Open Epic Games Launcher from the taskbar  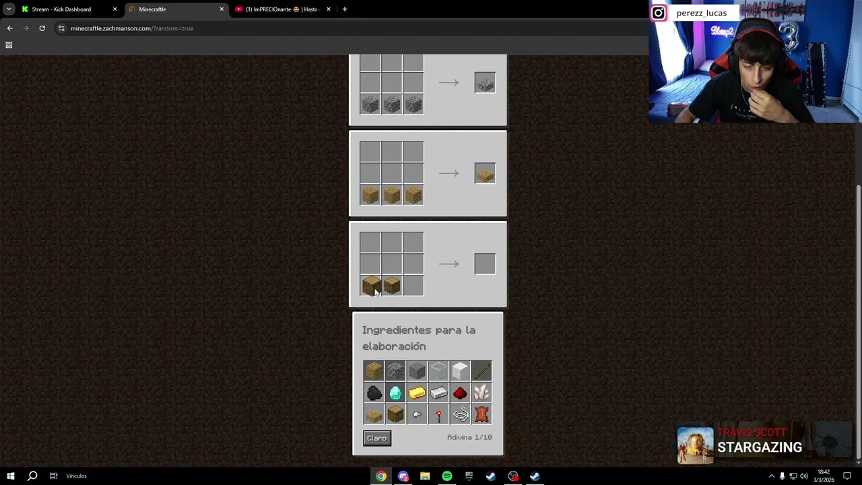tap(469, 476)
